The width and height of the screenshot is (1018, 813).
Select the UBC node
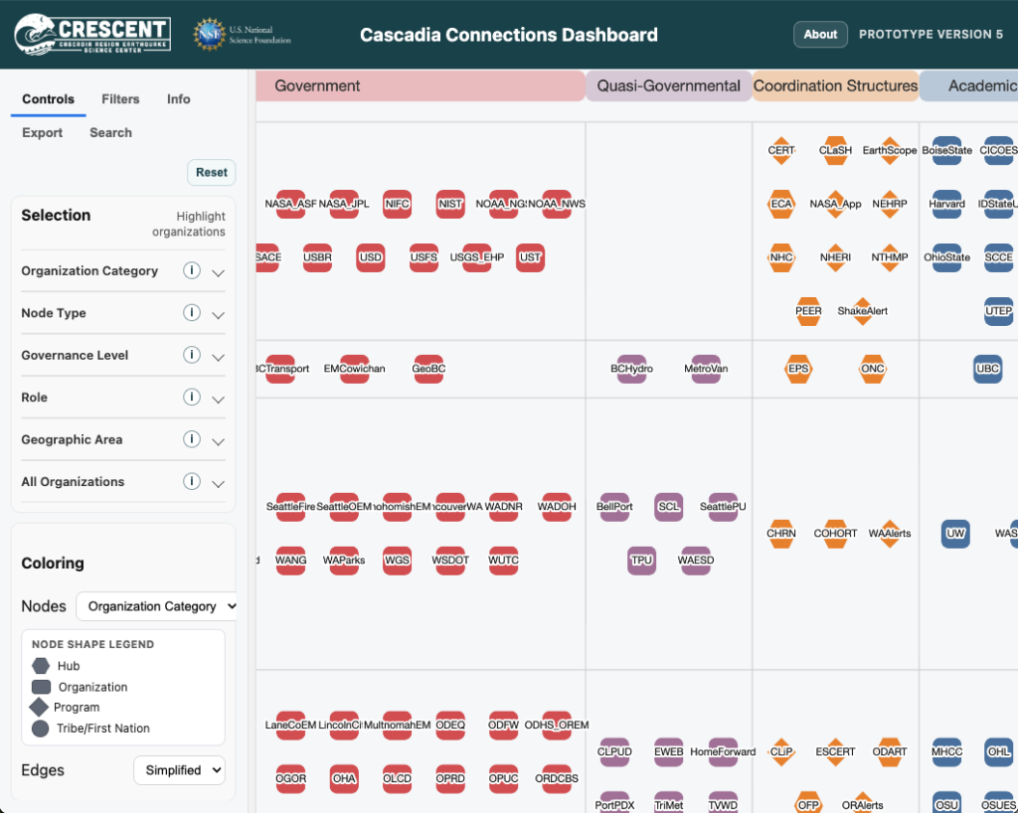click(987, 369)
